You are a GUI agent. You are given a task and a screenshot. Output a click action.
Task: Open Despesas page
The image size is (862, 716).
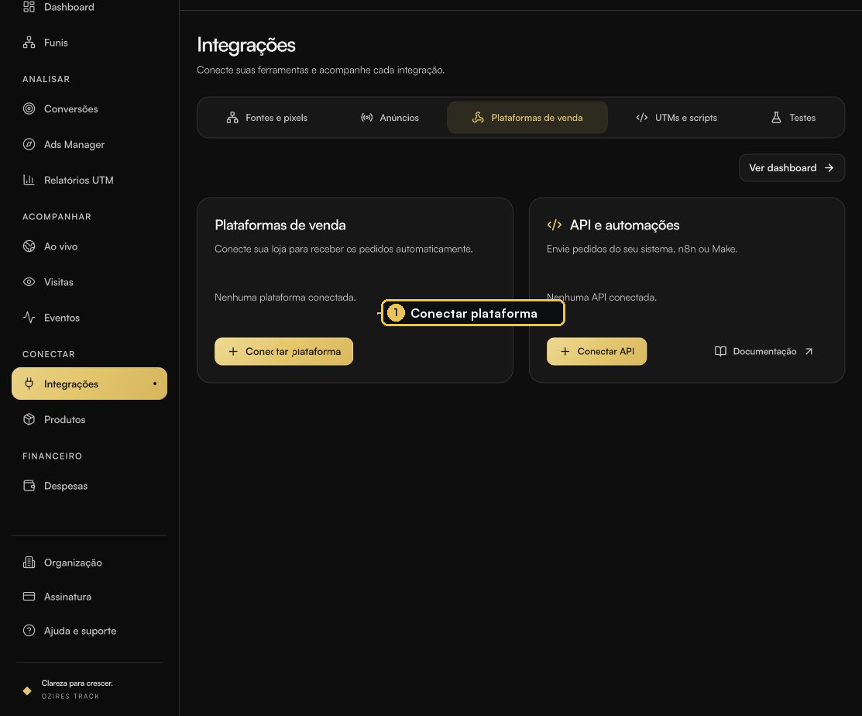pyautogui.click(x=89, y=486)
